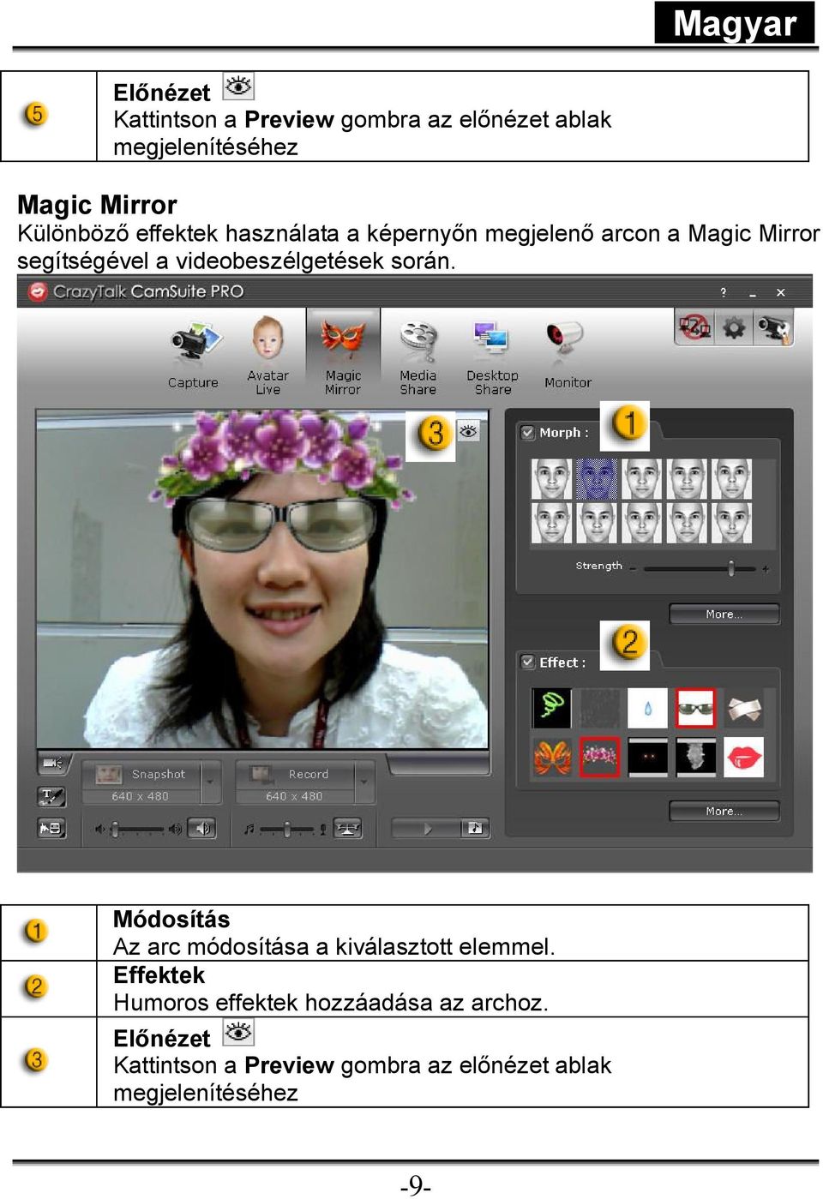Click More below the Effect panel
This screenshot has height=1199, width=823.
[724, 811]
